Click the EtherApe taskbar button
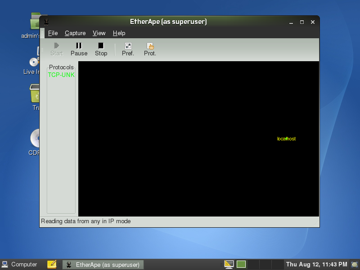 click(x=103, y=265)
